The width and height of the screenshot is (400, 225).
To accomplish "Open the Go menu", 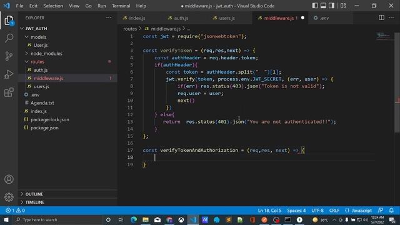I will click(88, 6).
